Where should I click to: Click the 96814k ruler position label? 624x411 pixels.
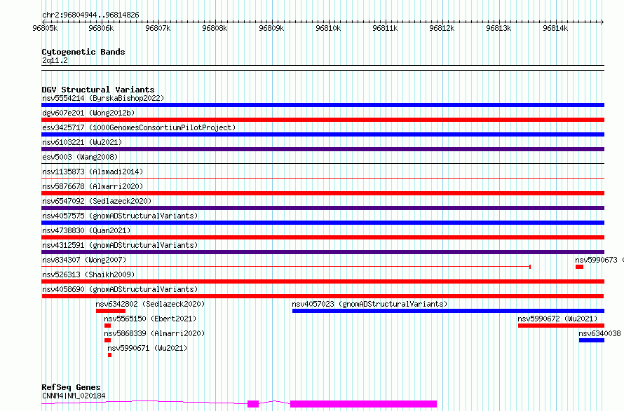click(555, 28)
